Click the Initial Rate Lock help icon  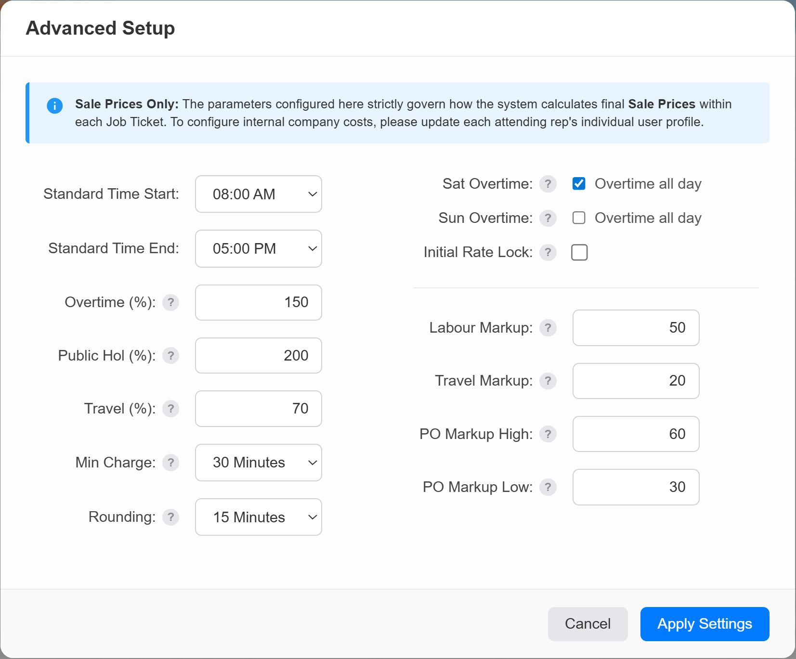click(x=548, y=252)
